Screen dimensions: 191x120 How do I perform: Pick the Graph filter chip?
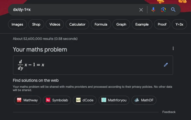(121, 24)
